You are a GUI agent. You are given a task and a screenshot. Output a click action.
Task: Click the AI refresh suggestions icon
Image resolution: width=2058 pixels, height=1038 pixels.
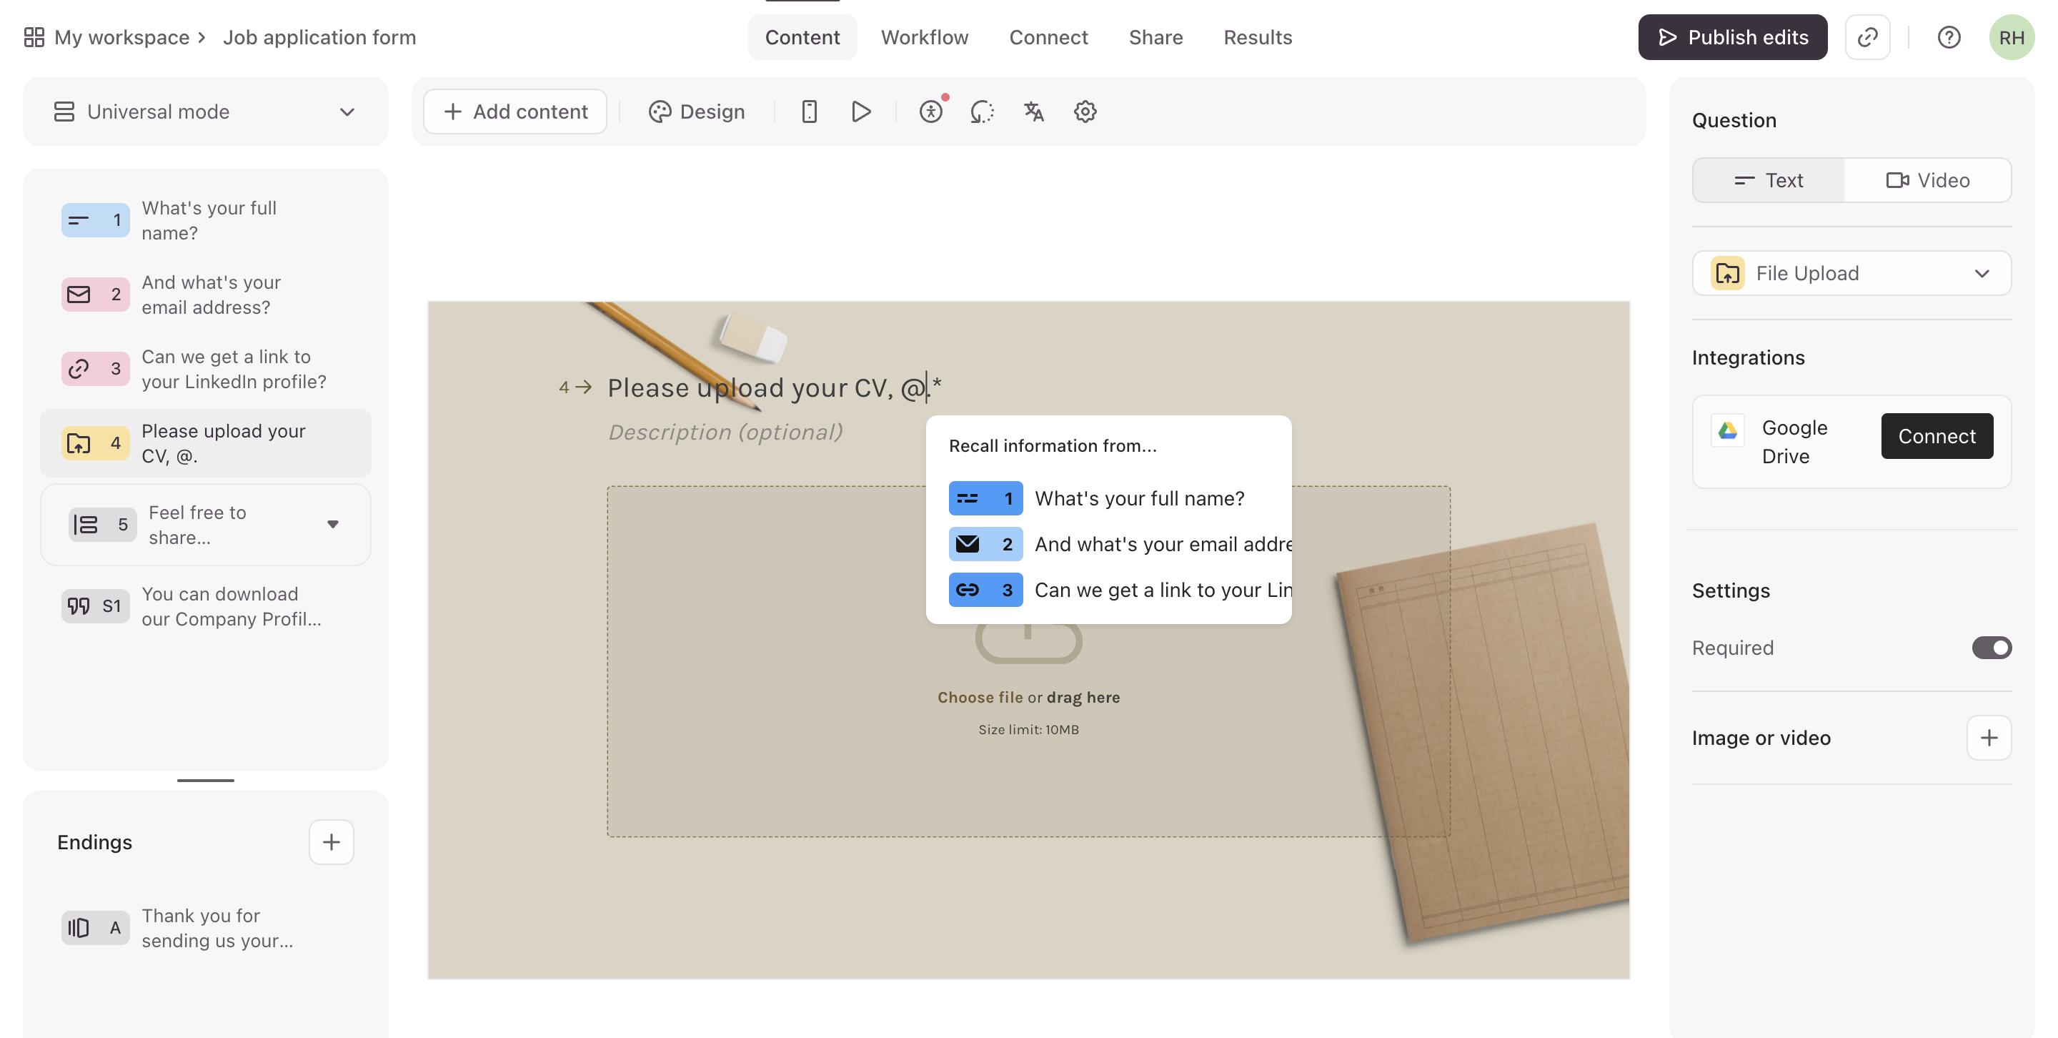tap(982, 112)
